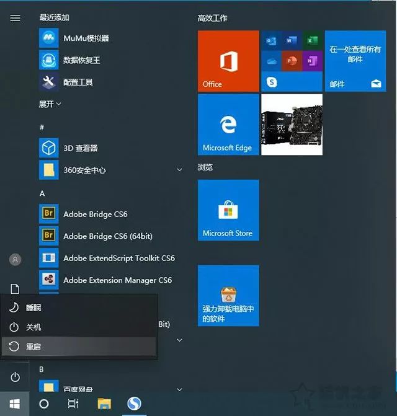Open the MuMu模拟器 app icon

(x=48, y=38)
